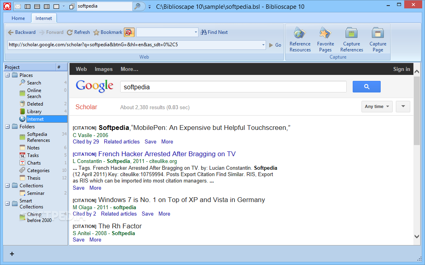Viewport: 425px width, 265px height.
Task: Collapse the Places tree node
Action: coord(8,75)
